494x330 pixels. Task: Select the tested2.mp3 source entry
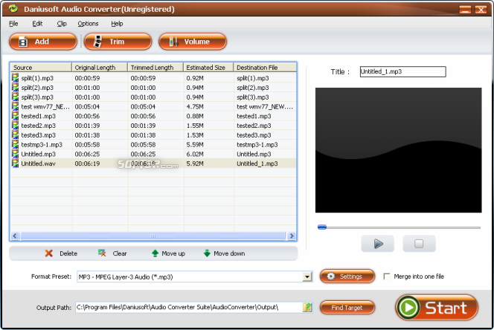[x=39, y=126]
